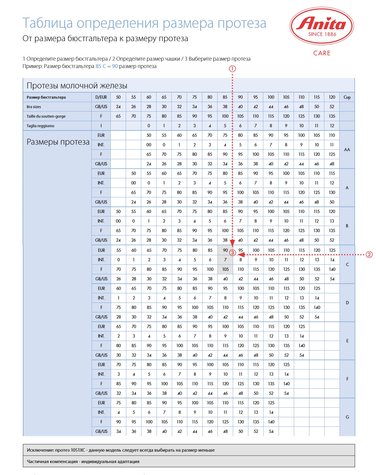Click the AA cup size label

[x=347, y=149]
